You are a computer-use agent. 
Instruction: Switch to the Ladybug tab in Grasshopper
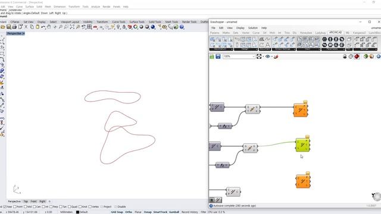point(320,33)
